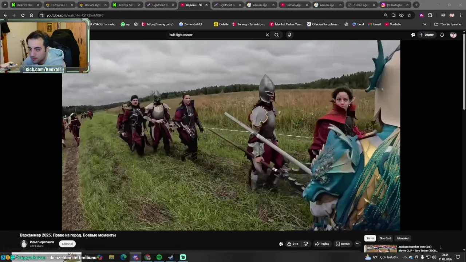Dislike the video with thumbs-down icon
This screenshot has height=262, width=466.
tap(306, 244)
